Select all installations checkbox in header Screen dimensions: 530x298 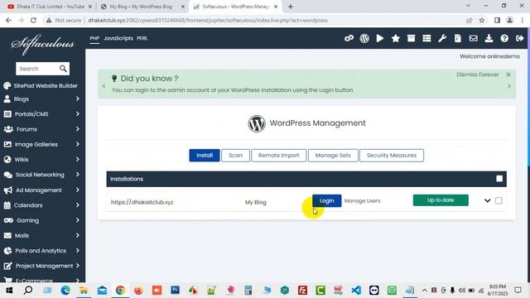499,179
